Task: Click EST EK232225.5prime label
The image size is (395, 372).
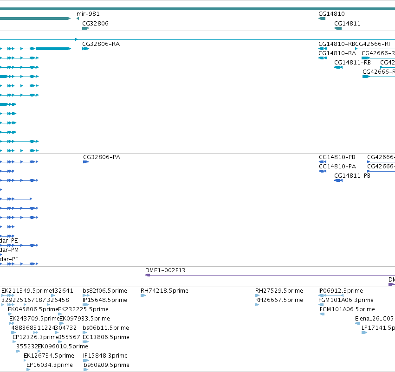Action: (x=84, y=309)
